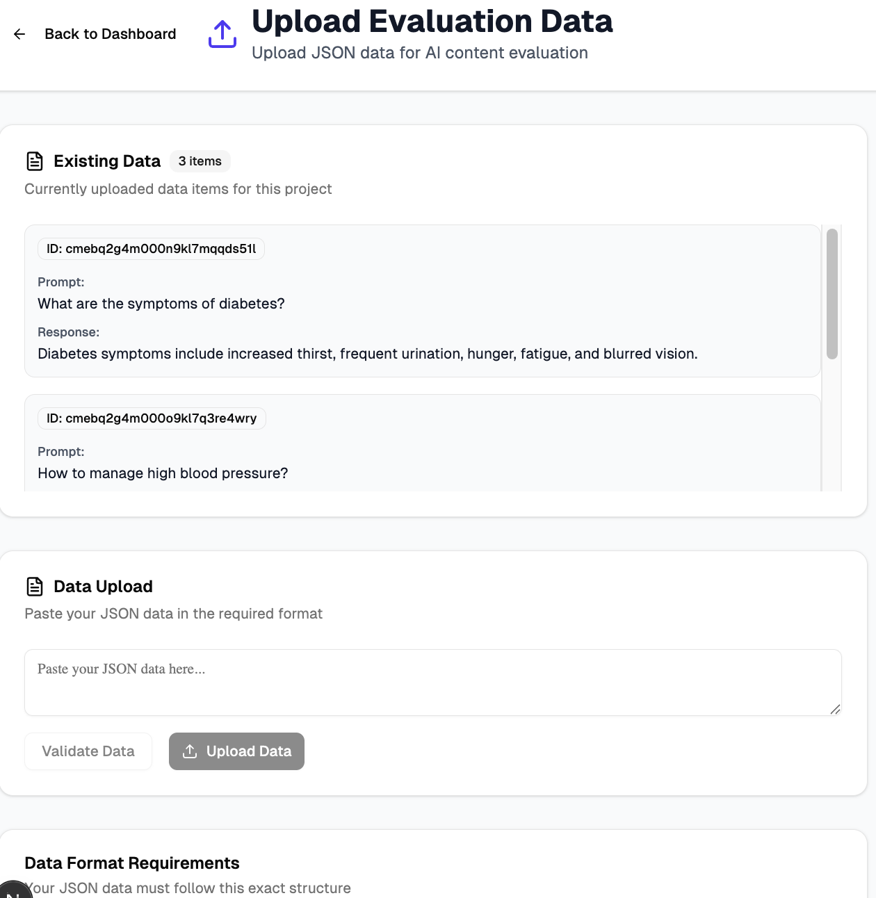Click the high blood pressure prompt
Viewport: 876px width, 898px height.
pos(163,473)
